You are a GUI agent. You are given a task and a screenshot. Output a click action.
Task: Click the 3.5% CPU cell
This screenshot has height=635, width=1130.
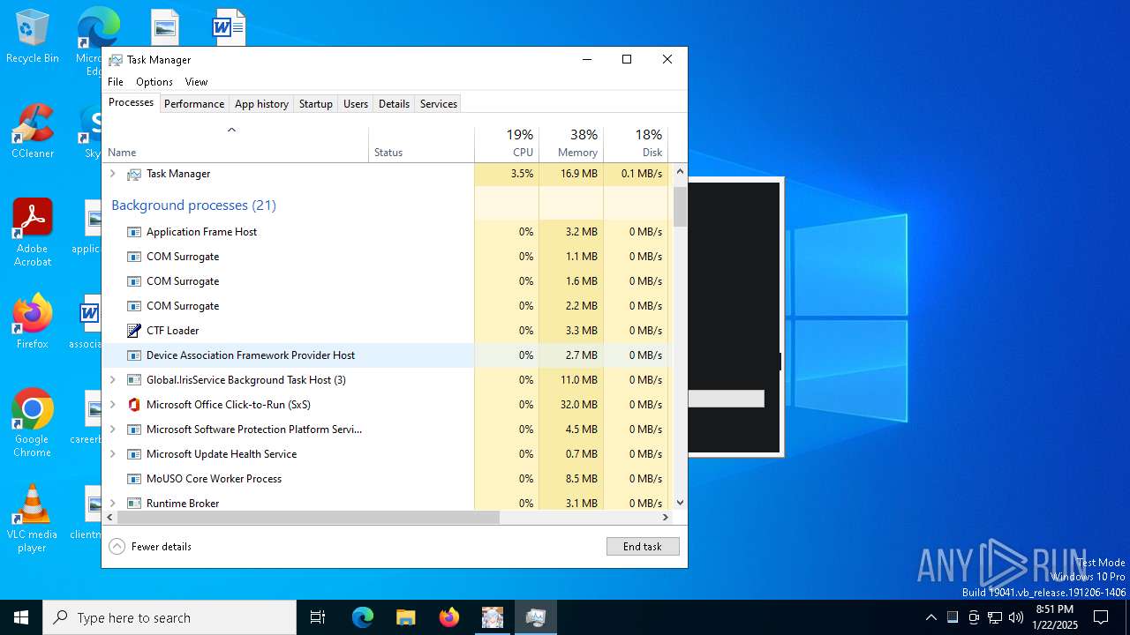pyautogui.click(x=507, y=174)
